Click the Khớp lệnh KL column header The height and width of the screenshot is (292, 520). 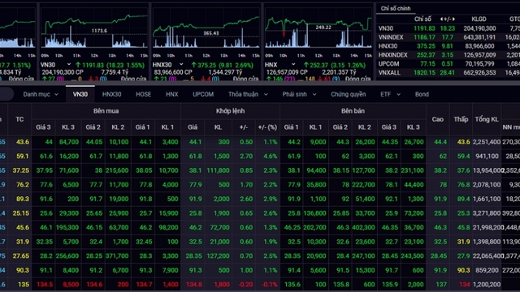point(218,127)
